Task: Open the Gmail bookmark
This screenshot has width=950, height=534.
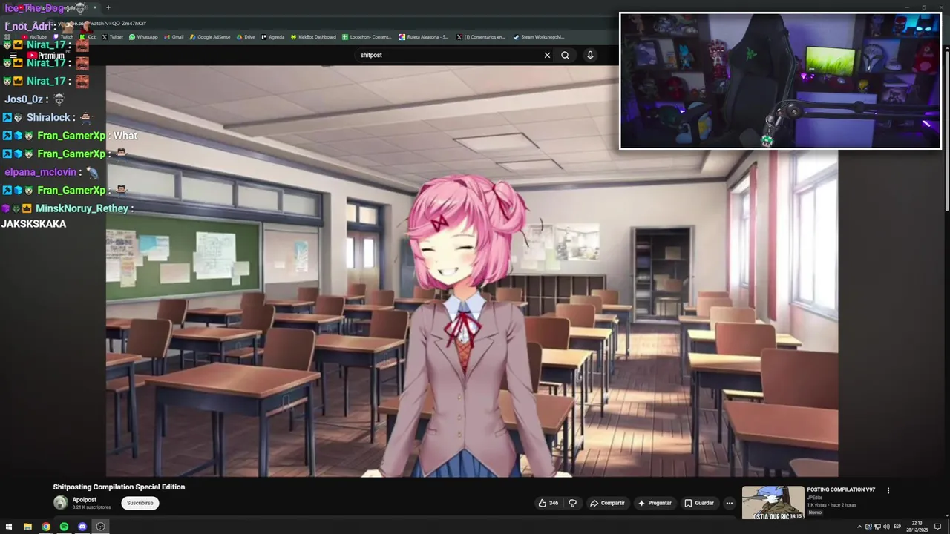Action: click(x=174, y=36)
